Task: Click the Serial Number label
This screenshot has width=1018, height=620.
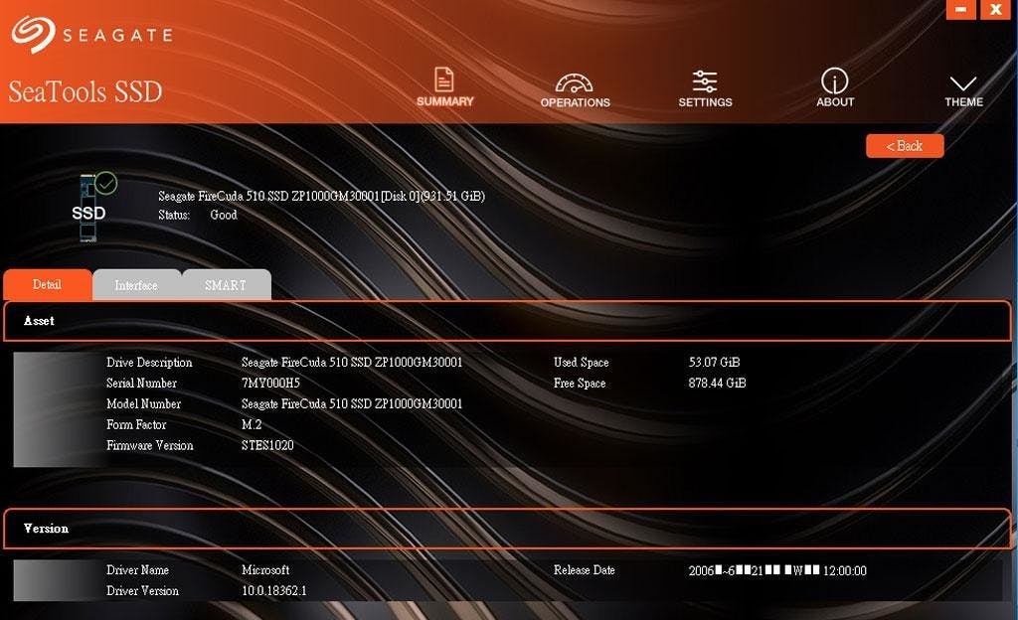Action: coord(141,384)
